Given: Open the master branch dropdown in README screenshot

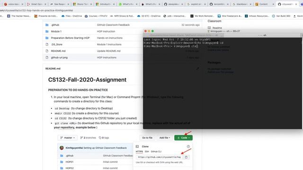Looking at the screenshot, I should pyautogui.click(x=67, y=138).
